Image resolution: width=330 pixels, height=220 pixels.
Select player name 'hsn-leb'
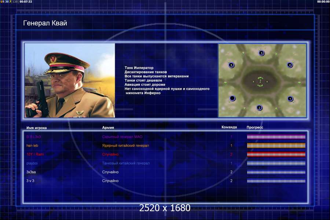32,146
